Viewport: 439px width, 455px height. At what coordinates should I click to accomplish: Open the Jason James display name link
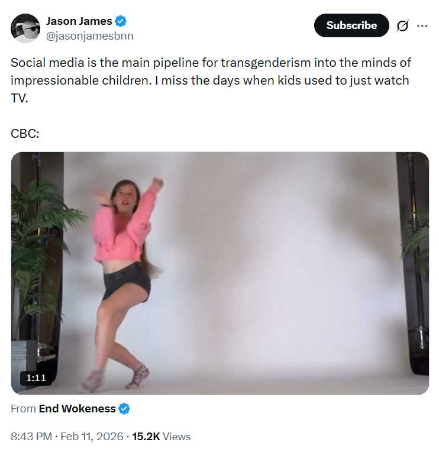tap(79, 21)
